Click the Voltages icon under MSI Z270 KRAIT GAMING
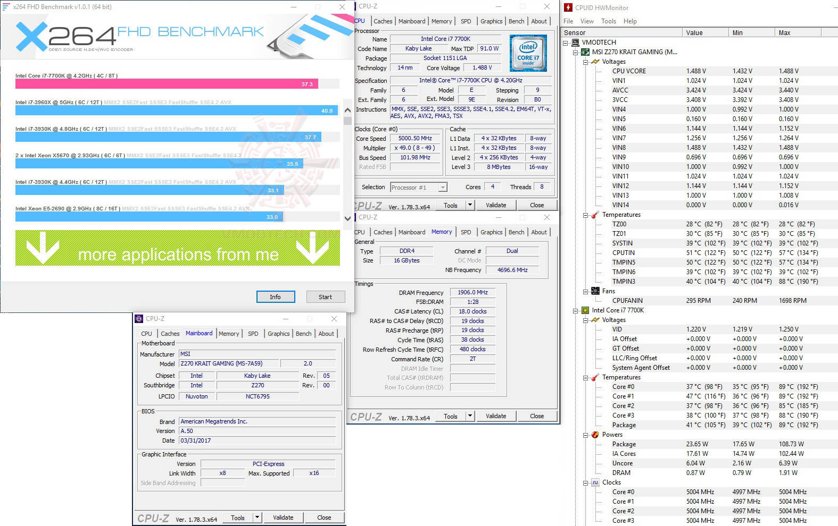 click(595, 62)
